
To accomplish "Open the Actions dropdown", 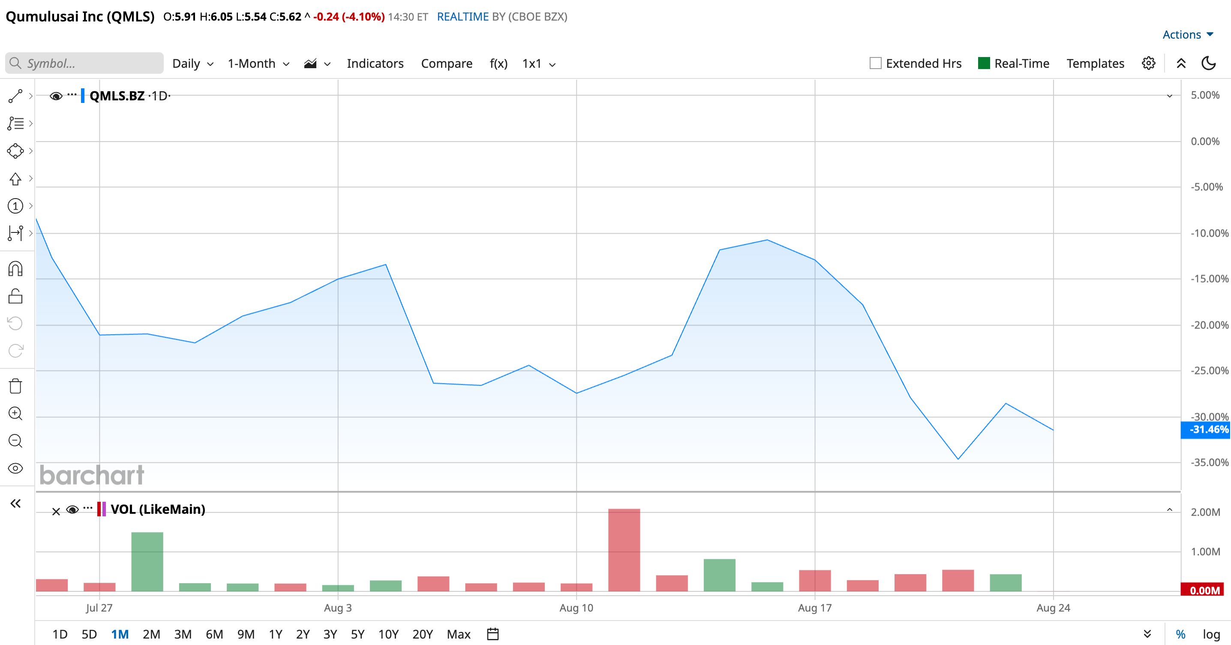I will [1189, 34].
